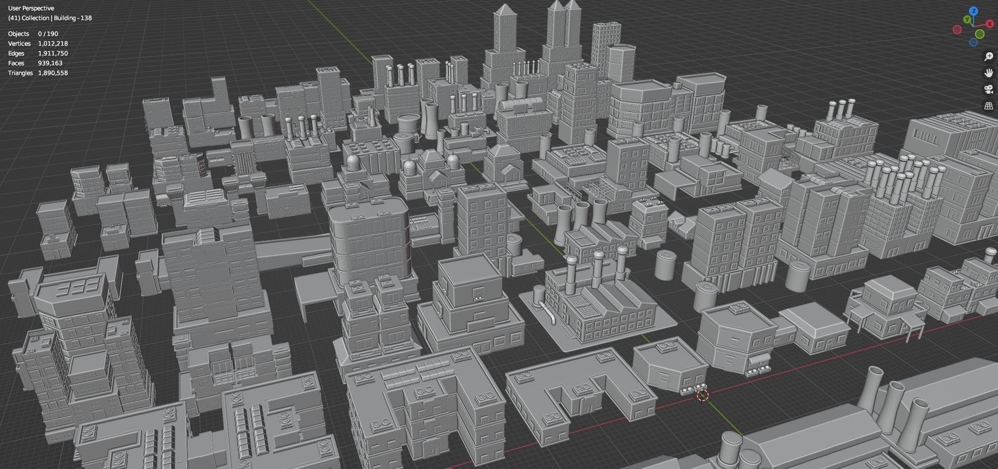Click the unlabeled negative X red gizmo circle
Viewport: 998px width, 469px height.
click(x=957, y=29)
